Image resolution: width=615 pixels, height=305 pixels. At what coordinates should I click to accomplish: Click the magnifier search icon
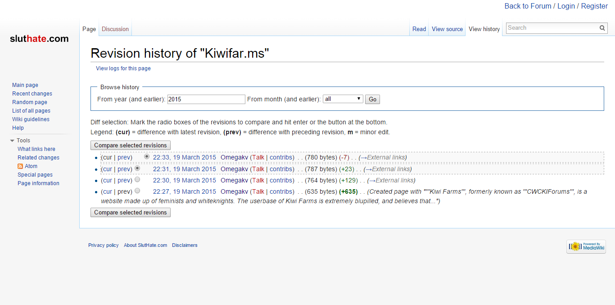tap(602, 28)
